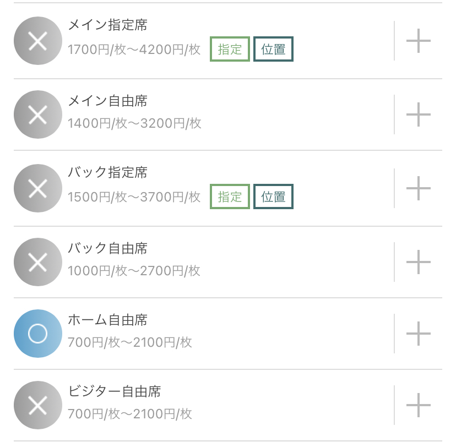The height and width of the screenshot is (442, 456).
Task: Click the green 指定 tag on バック指定席
Action: [x=230, y=197]
